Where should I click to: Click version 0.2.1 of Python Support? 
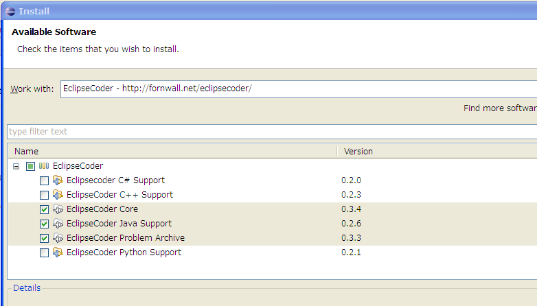(x=351, y=252)
